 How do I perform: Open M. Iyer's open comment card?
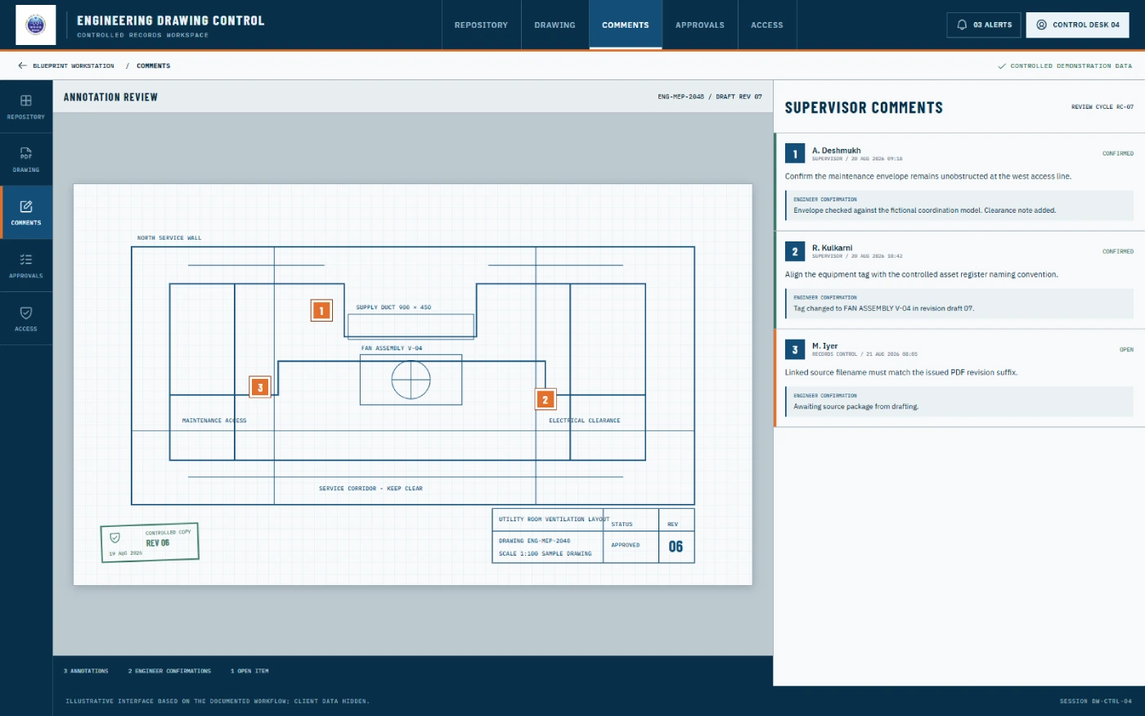pos(959,378)
